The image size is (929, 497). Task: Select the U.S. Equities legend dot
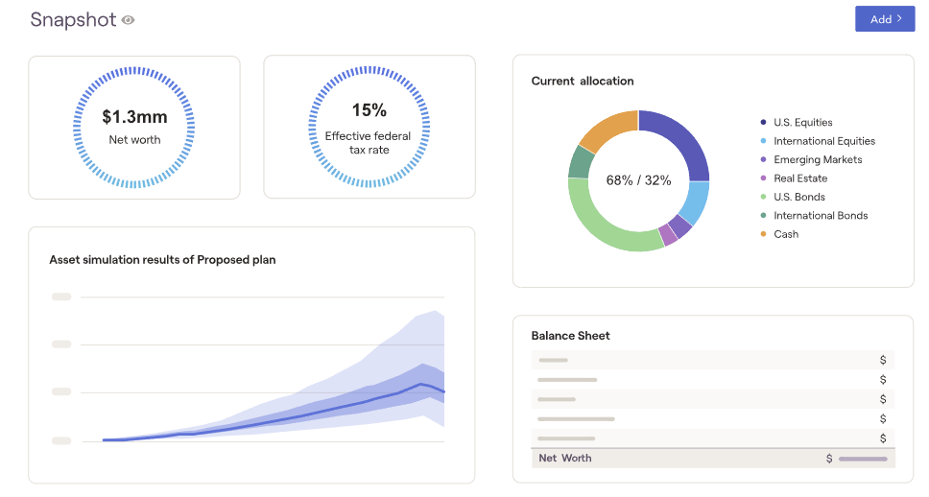point(763,123)
